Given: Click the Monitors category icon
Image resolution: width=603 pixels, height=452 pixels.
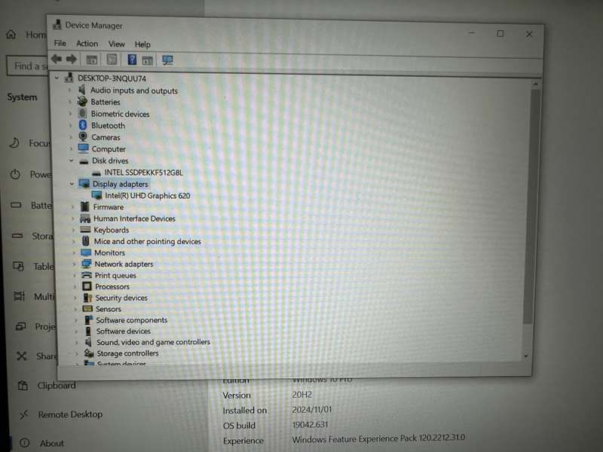Looking at the screenshot, I should click(x=86, y=252).
